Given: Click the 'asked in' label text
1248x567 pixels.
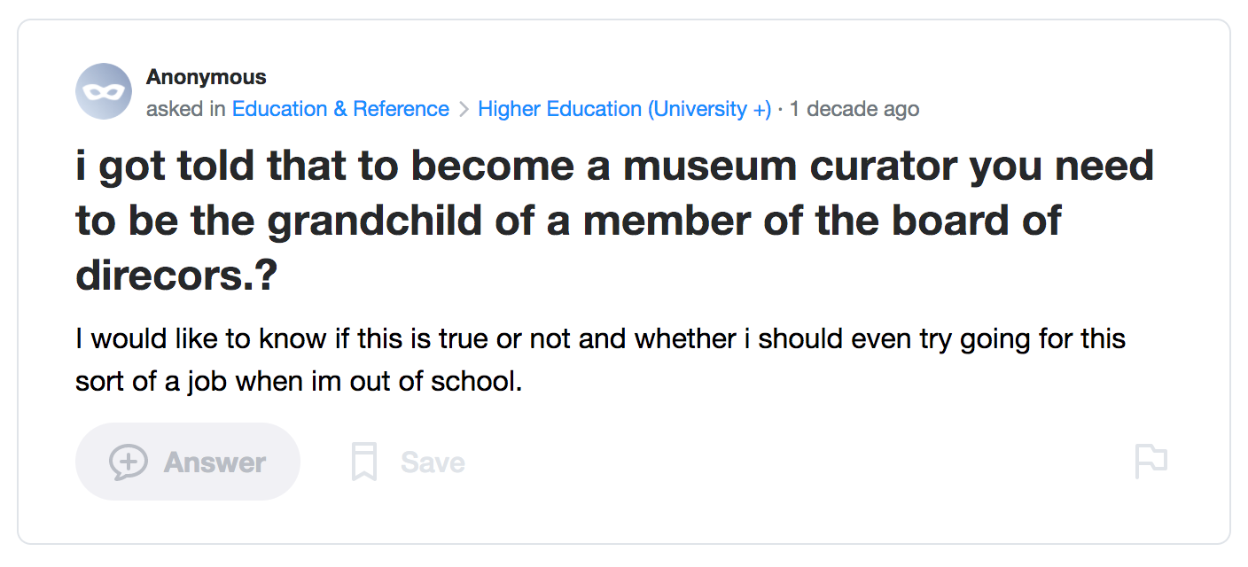Looking at the screenshot, I should coord(186,109).
